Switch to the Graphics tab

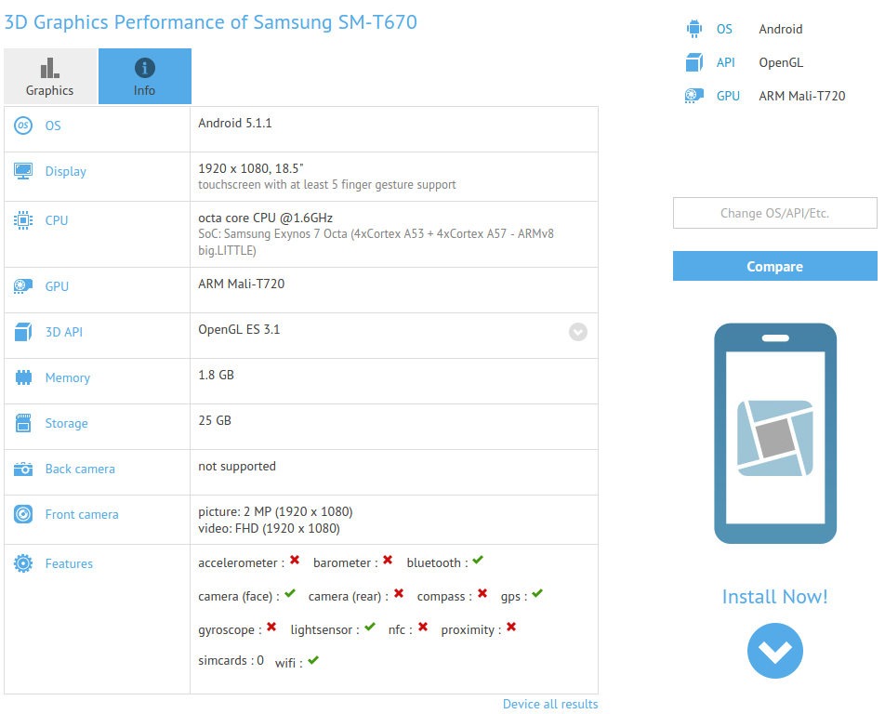coord(49,76)
